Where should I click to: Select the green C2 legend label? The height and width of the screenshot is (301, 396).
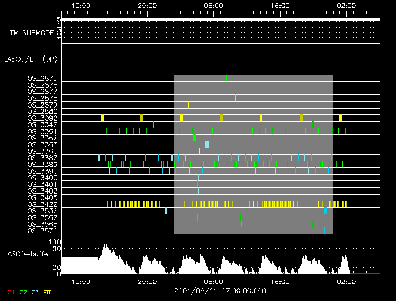[23, 291]
